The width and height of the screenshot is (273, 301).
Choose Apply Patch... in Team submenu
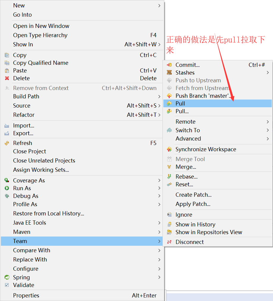217,204
